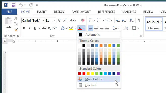This screenshot has width=166, height=93.
Task: Click the Copy icon
Action: 16,24
